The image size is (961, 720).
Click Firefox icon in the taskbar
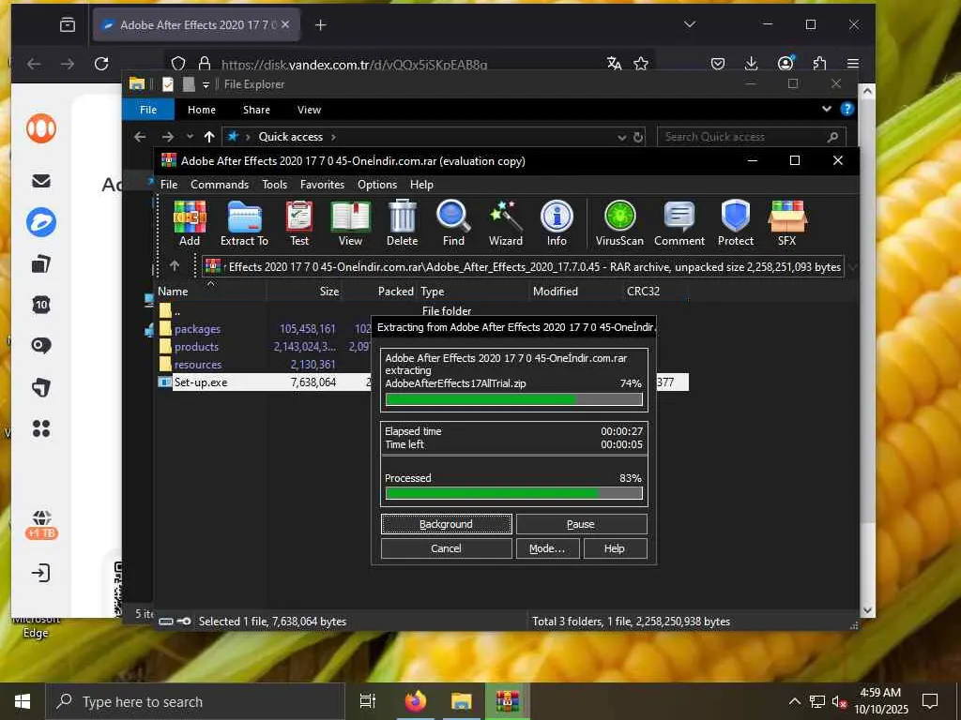coord(415,701)
